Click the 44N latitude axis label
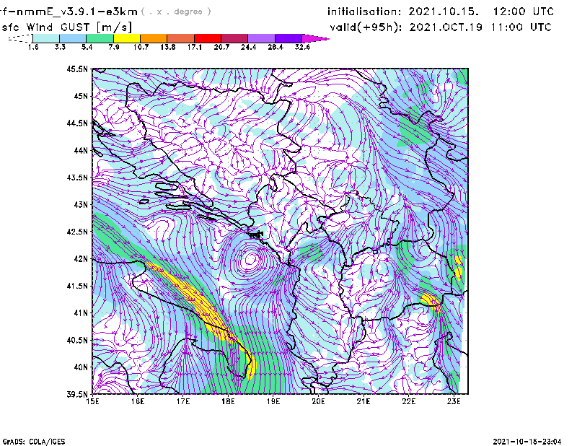 81,150
